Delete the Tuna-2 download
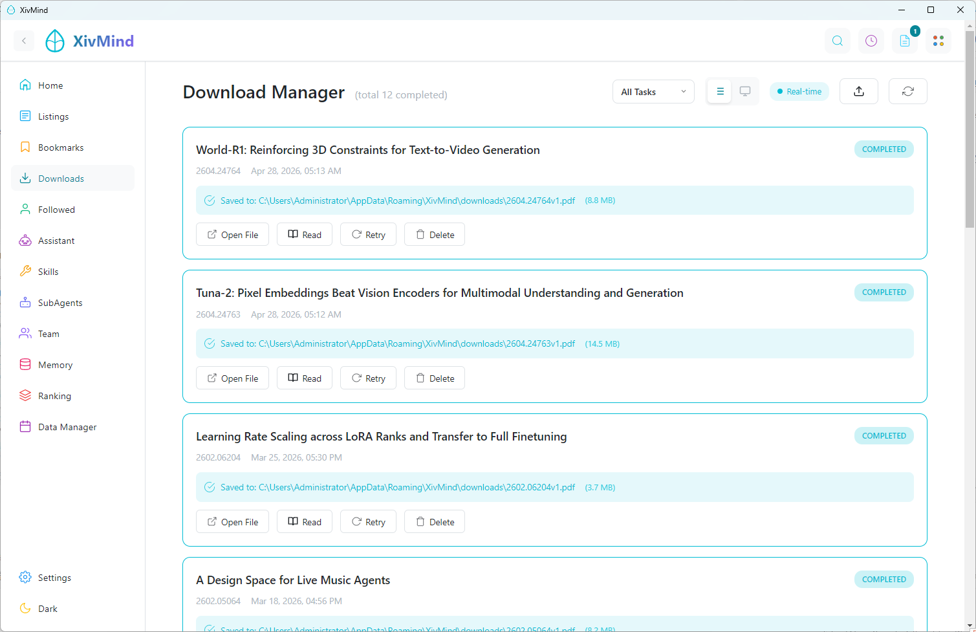The image size is (976, 632). tap(435, 378)
